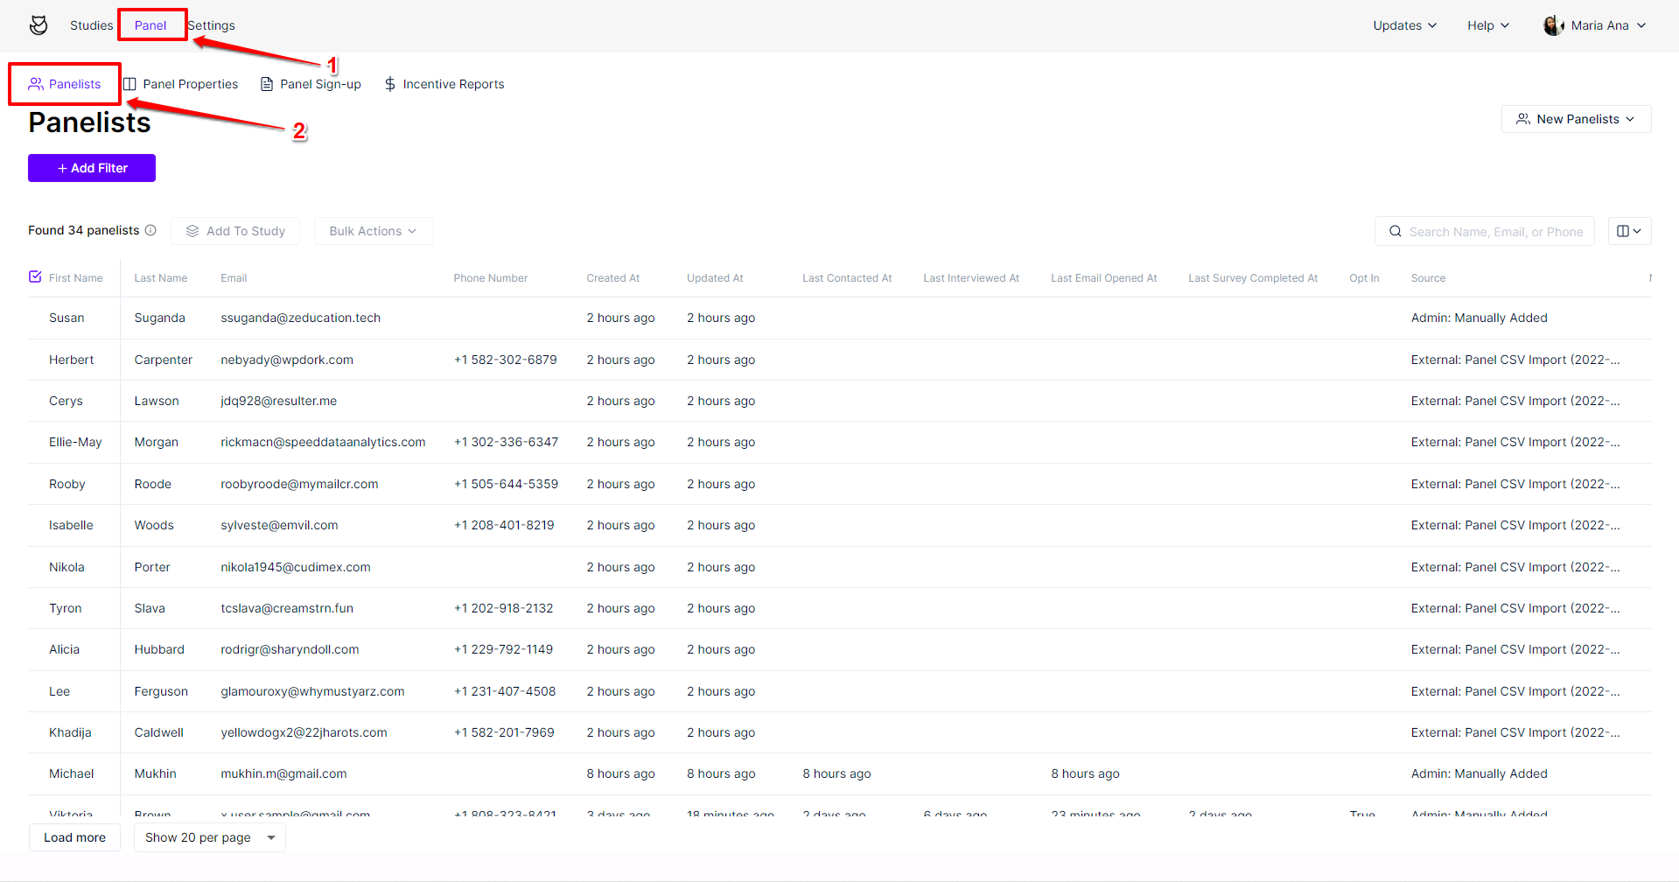Select panelist Susan in First Name column
The width and height of the screenshot is (1679, 882).
[x=66, y=318]
